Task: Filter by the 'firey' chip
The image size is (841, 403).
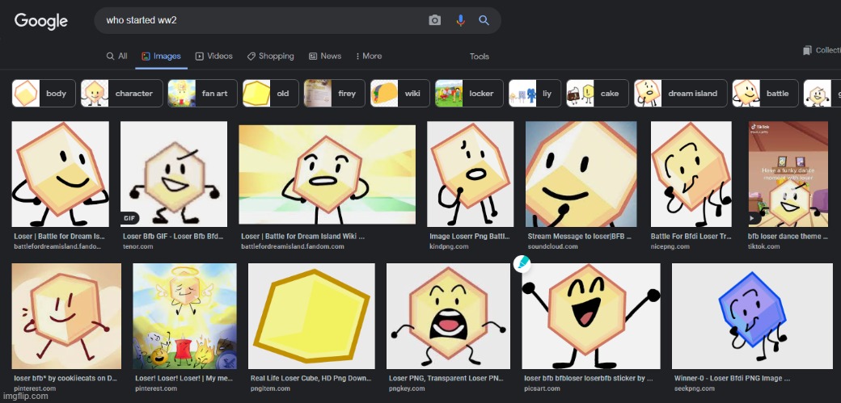Action: pos(334,93)
